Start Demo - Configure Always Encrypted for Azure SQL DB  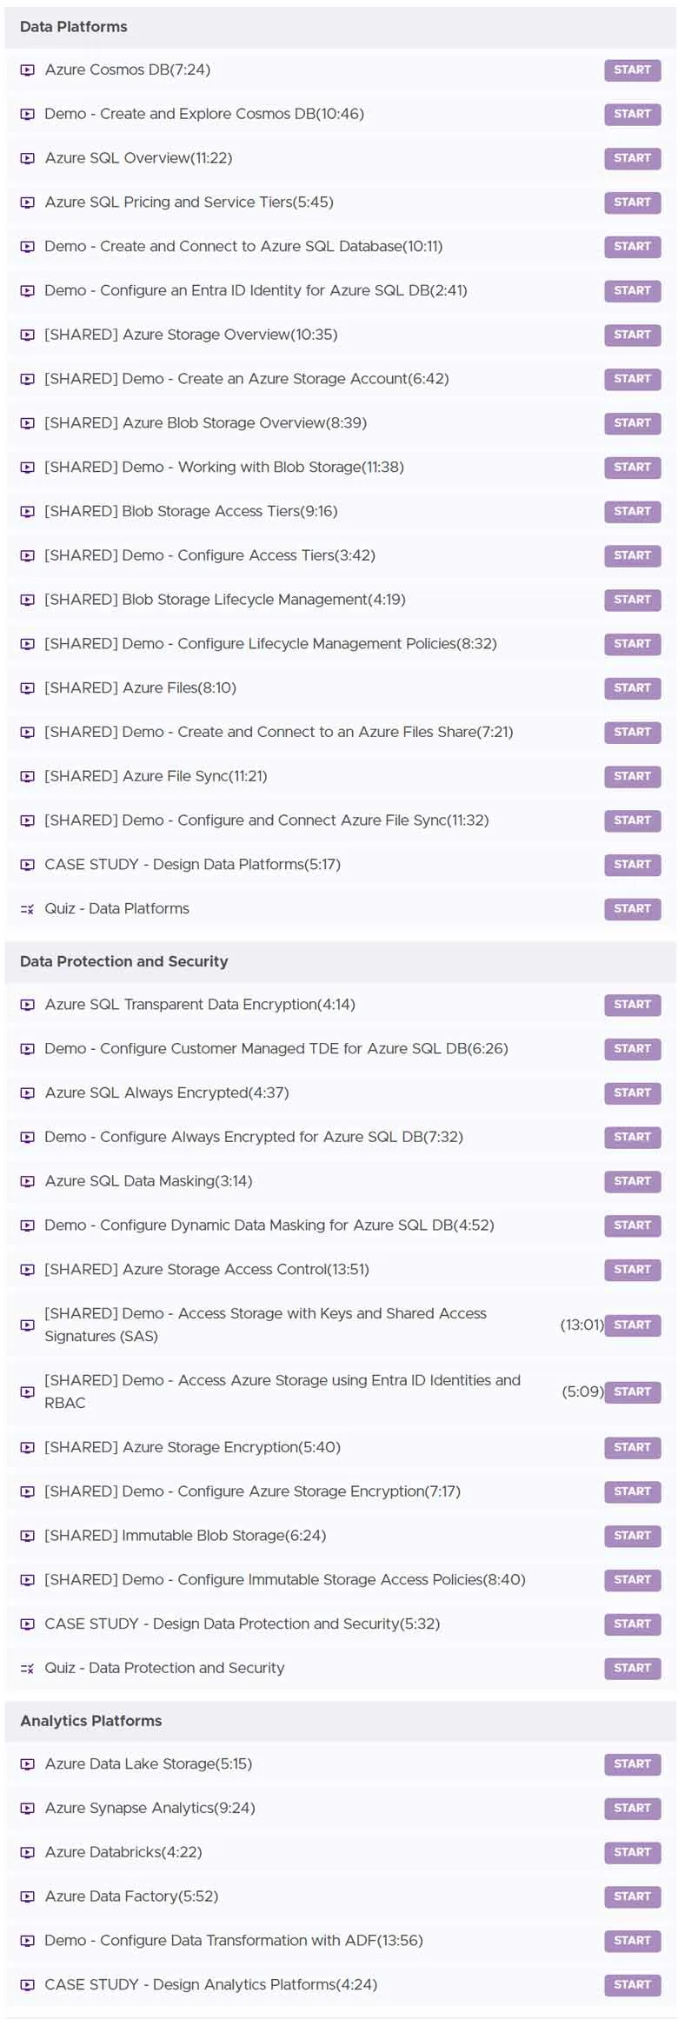(x=632, y=1138)
